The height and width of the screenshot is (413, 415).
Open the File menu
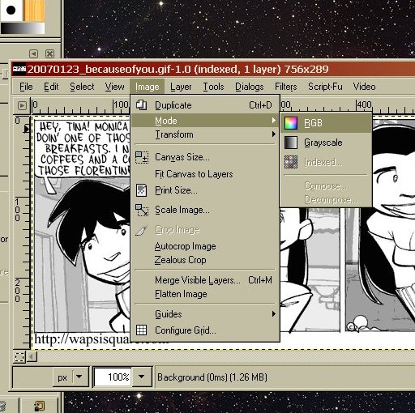(26, 87)
